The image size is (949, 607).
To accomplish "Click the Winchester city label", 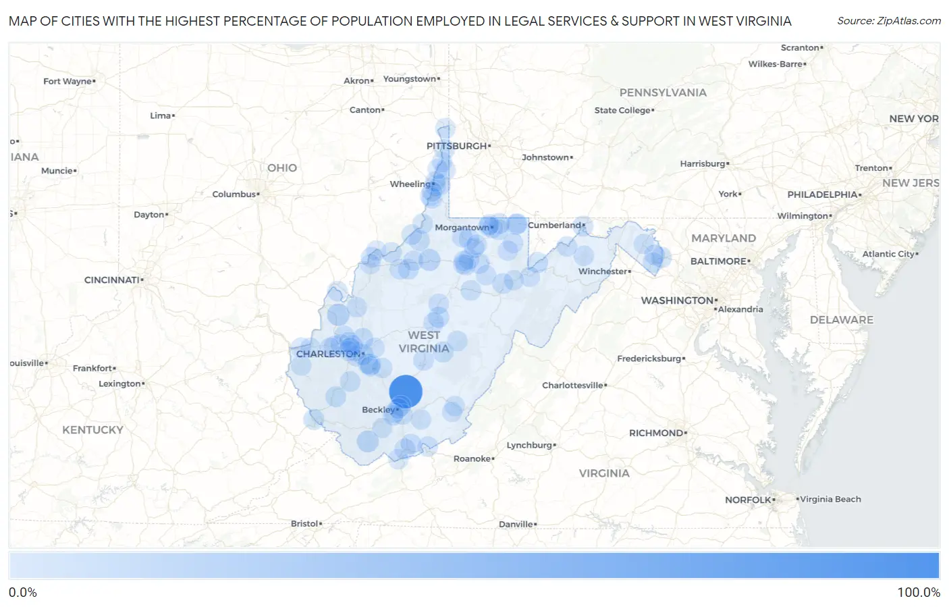I will click(x=603, y=271).
